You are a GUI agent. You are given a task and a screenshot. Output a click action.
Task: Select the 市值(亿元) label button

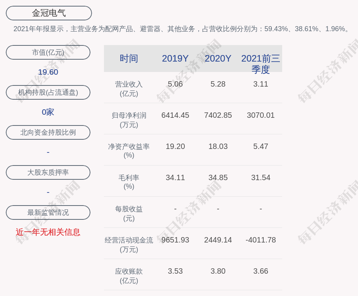[48, 52]
